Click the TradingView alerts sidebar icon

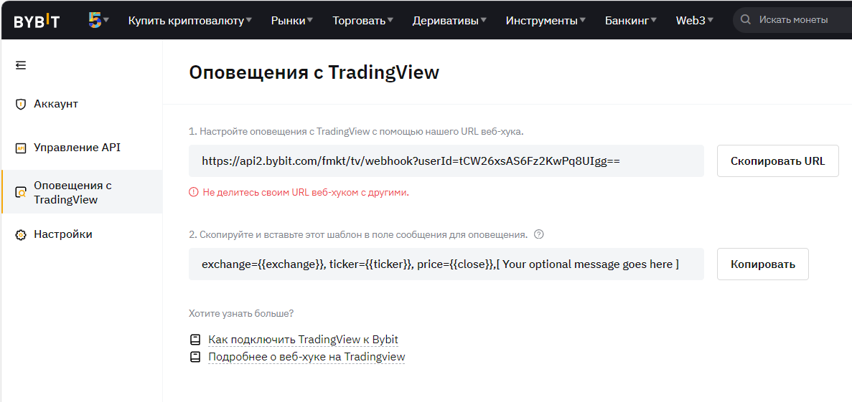[x=21, y=193]
